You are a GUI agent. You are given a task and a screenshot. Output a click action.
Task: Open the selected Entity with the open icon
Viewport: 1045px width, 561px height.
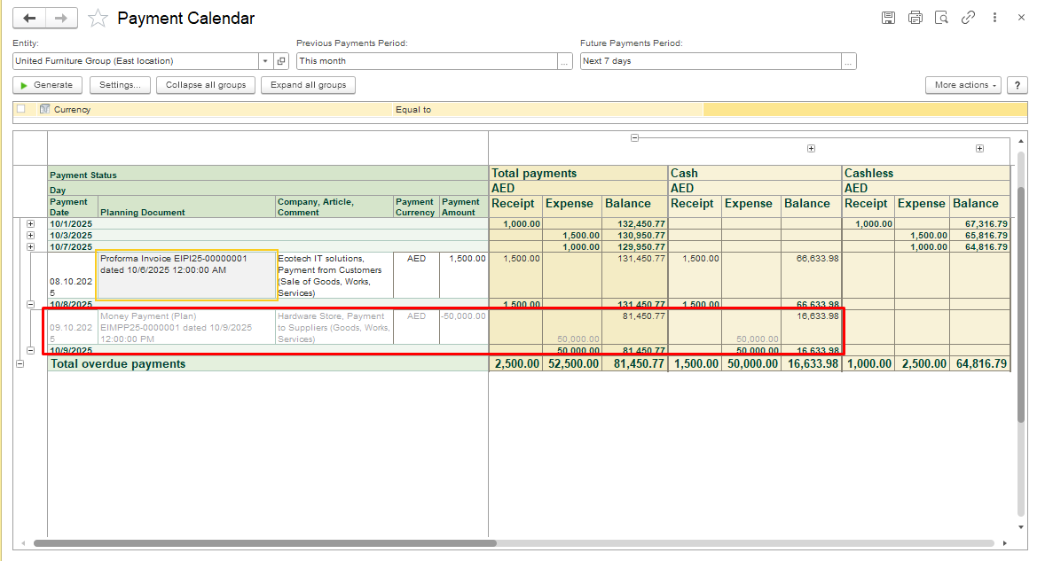pyautogui.click(x=281, y=61)
